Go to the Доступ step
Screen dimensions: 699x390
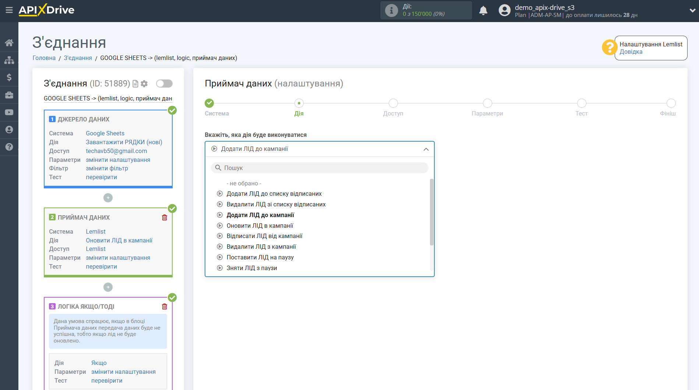[393, 103]
